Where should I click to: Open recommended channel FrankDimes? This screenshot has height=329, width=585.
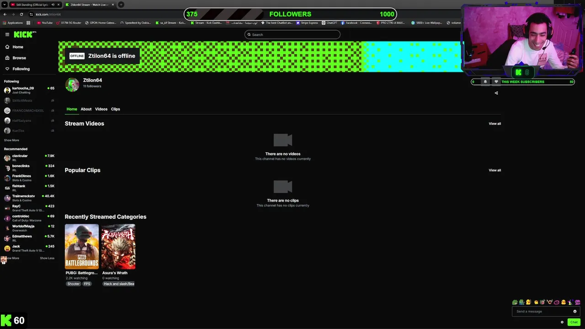coord(29,178)
